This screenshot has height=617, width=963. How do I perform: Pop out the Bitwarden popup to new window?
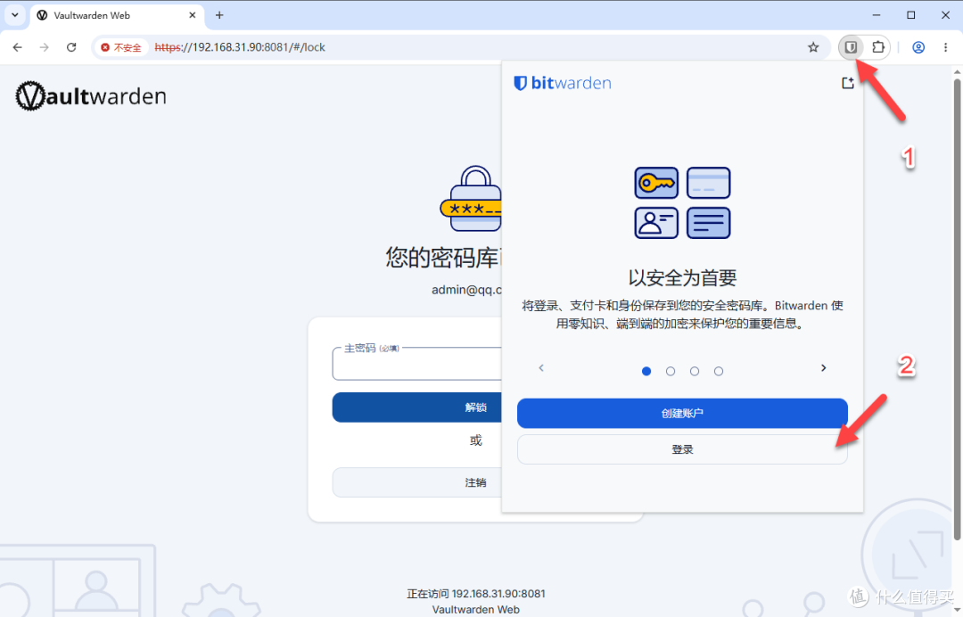click(848, 83)
